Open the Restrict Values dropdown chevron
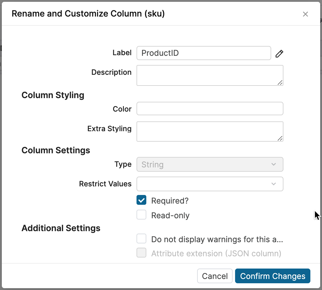 [274, 184]
